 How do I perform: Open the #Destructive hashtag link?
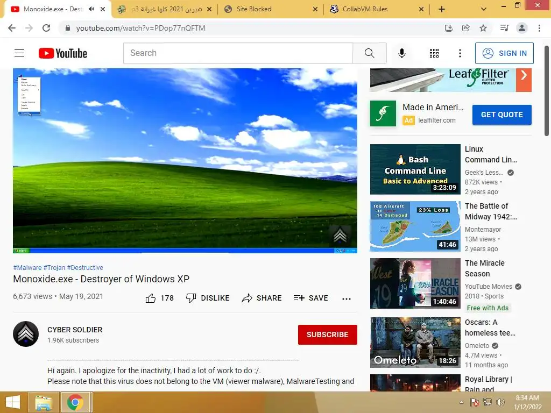pos(85,268)
